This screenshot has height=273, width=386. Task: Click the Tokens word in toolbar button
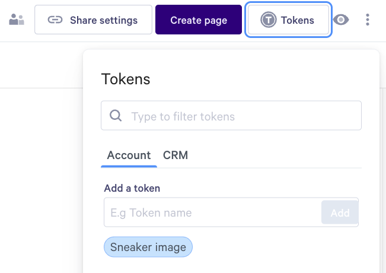tap(298, 20)
